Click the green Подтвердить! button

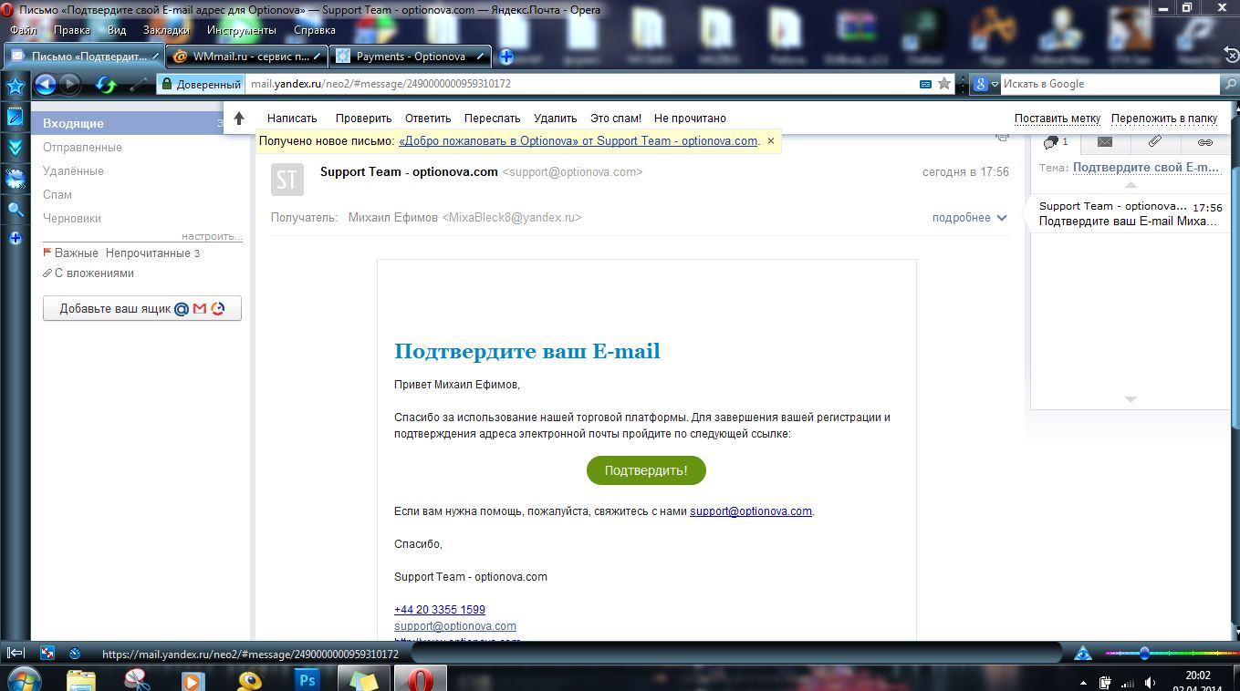click(646, 470)
